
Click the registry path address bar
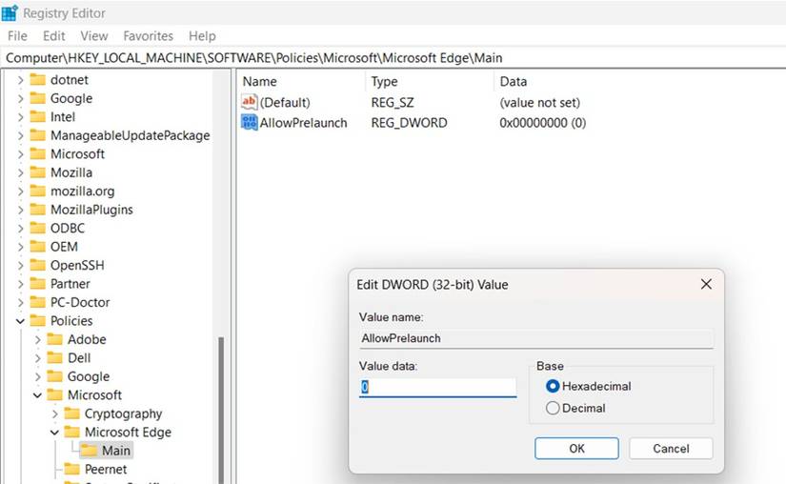tap(393, 58)
